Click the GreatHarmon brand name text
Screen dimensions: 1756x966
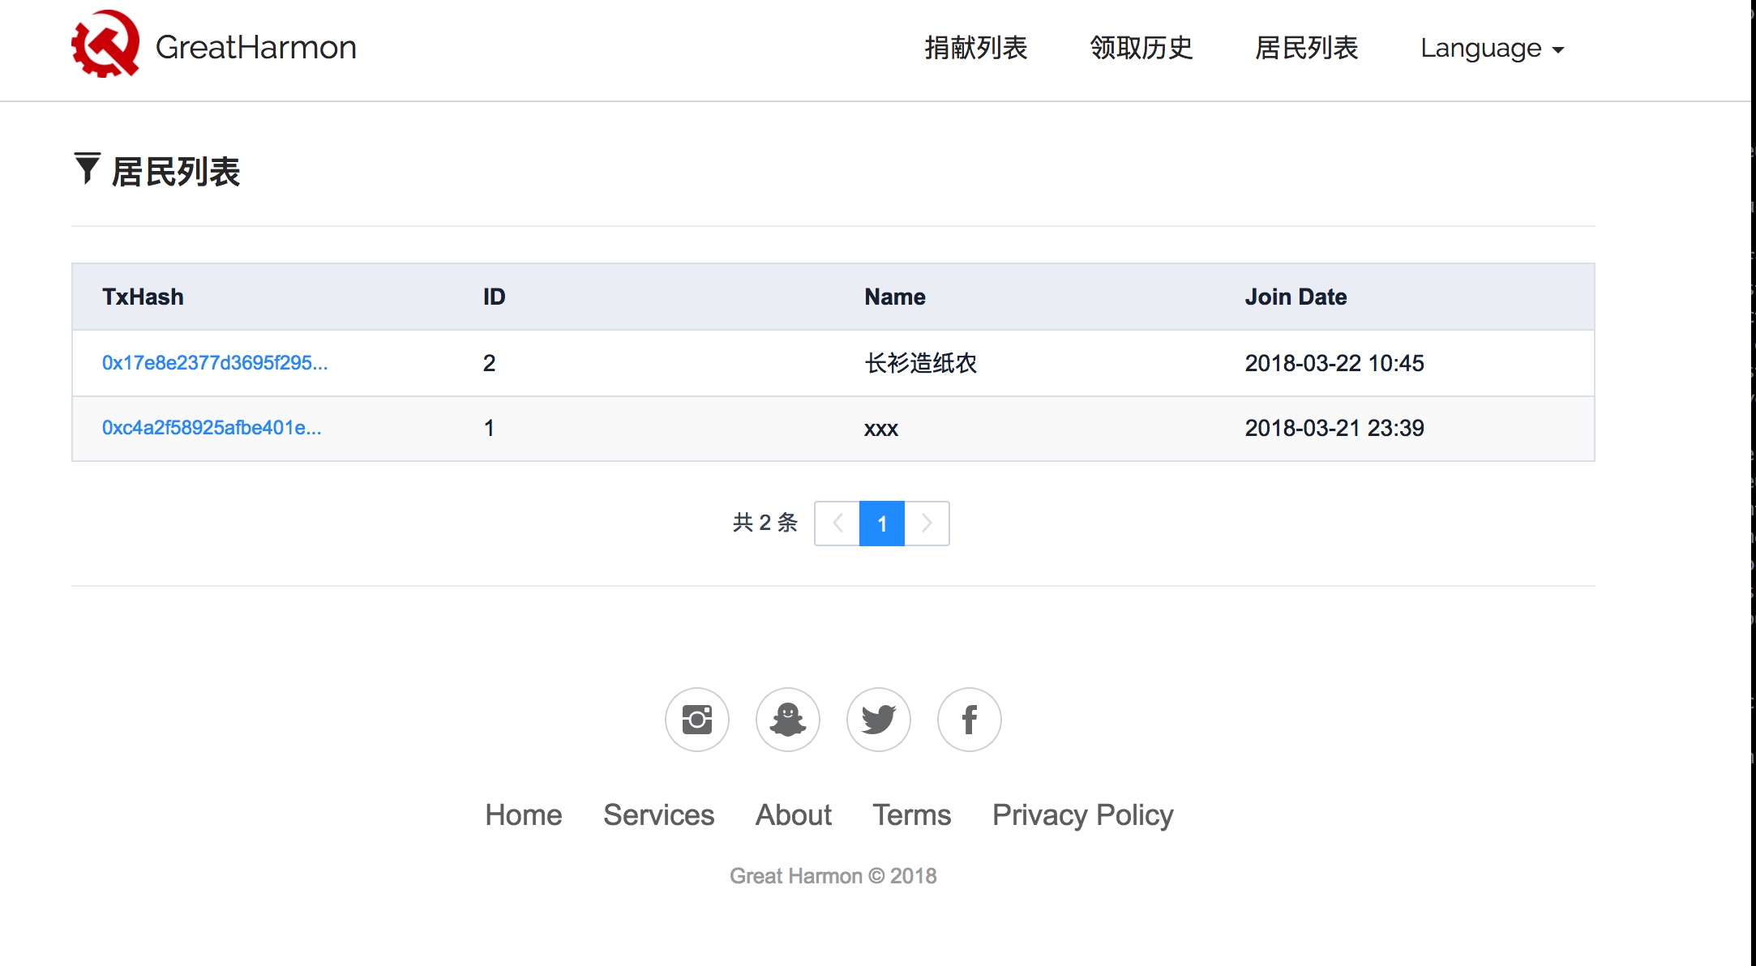pyautogui.click(x=255, y=48)
